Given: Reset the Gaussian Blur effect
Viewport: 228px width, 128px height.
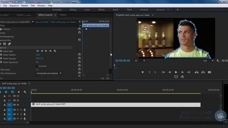Looking at the screenshot, I should 79,40.
